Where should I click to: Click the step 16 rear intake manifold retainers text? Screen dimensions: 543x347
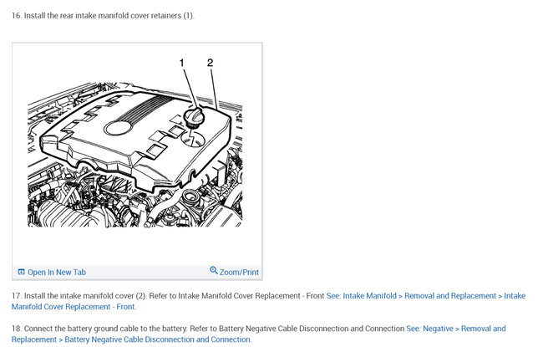tap(103, 16)
